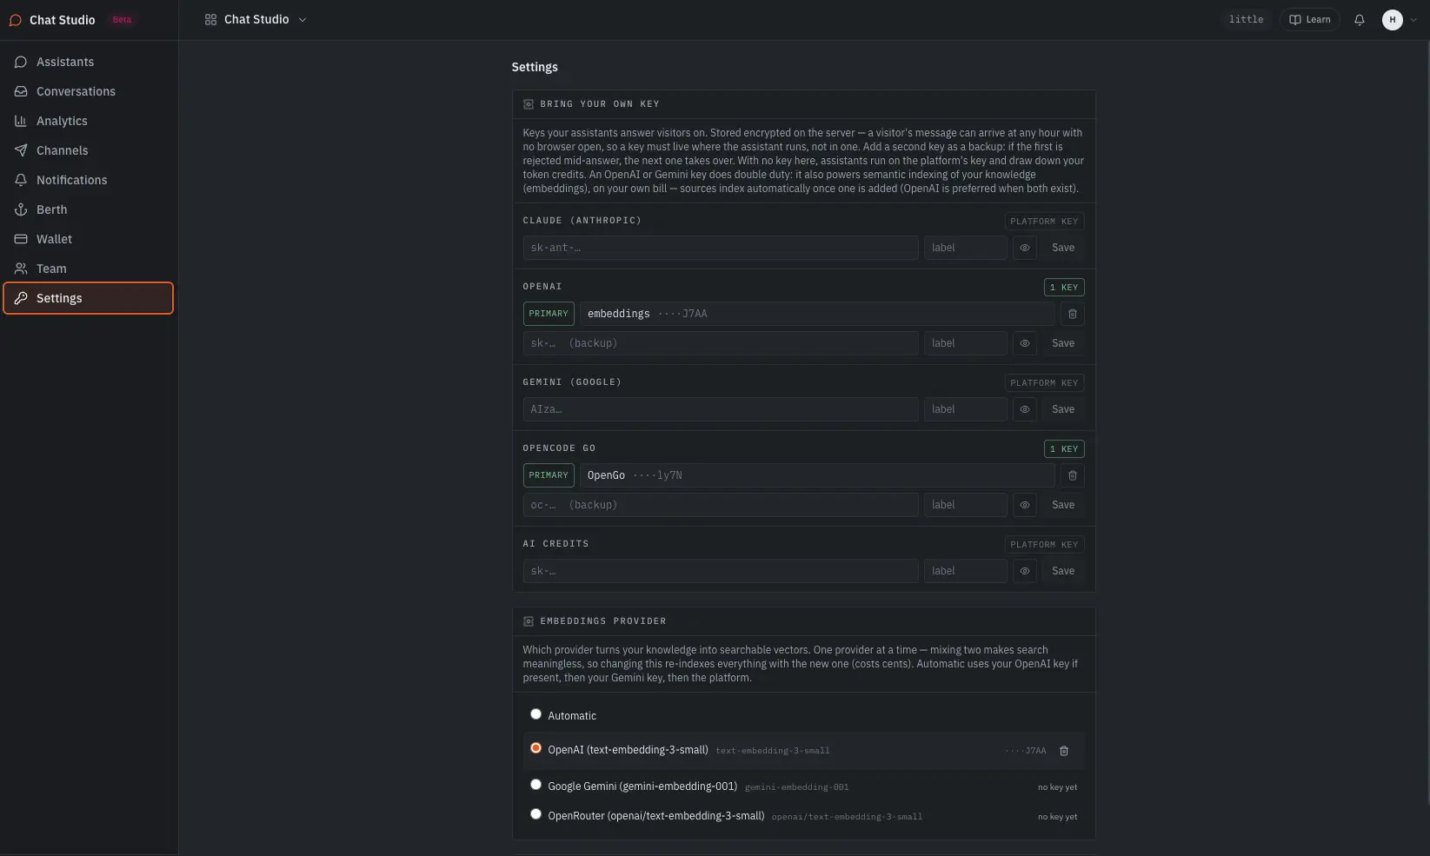Toggle visibility of the OpenCode Go backup key
This screenshot has height=856, width=1430.
point(1025,505)
